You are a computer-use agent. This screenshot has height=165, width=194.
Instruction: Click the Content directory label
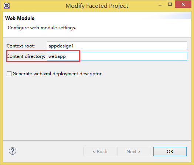(x=26, y=56)
